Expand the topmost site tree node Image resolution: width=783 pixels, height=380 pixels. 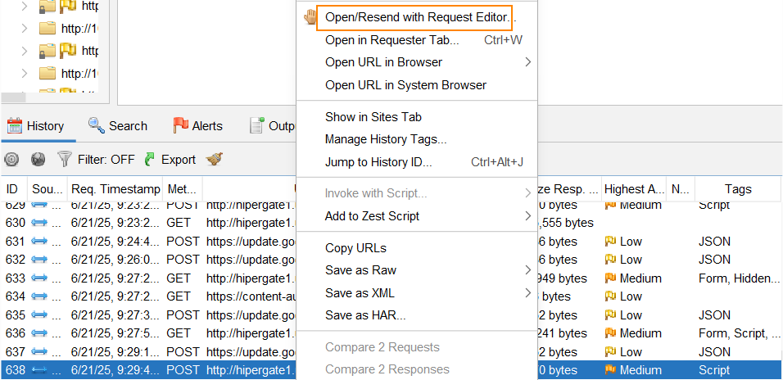25,7
